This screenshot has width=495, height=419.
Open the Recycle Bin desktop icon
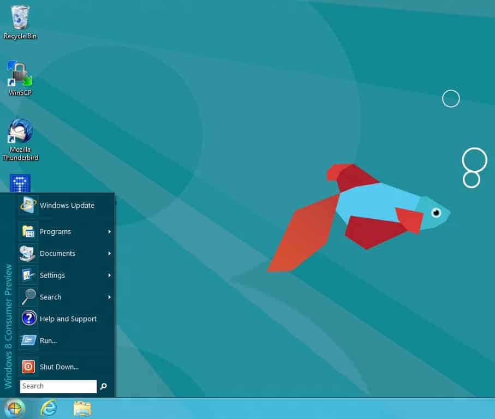coord(20,17)
